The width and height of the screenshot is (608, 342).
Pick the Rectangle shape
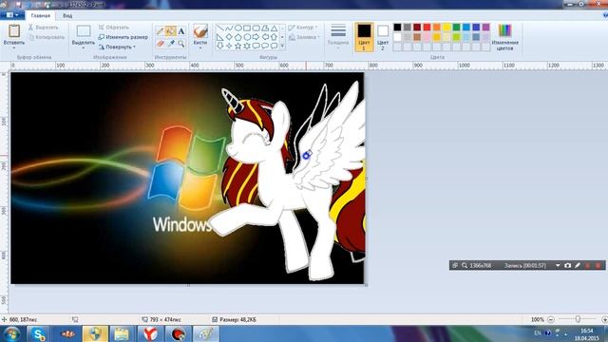247,28
